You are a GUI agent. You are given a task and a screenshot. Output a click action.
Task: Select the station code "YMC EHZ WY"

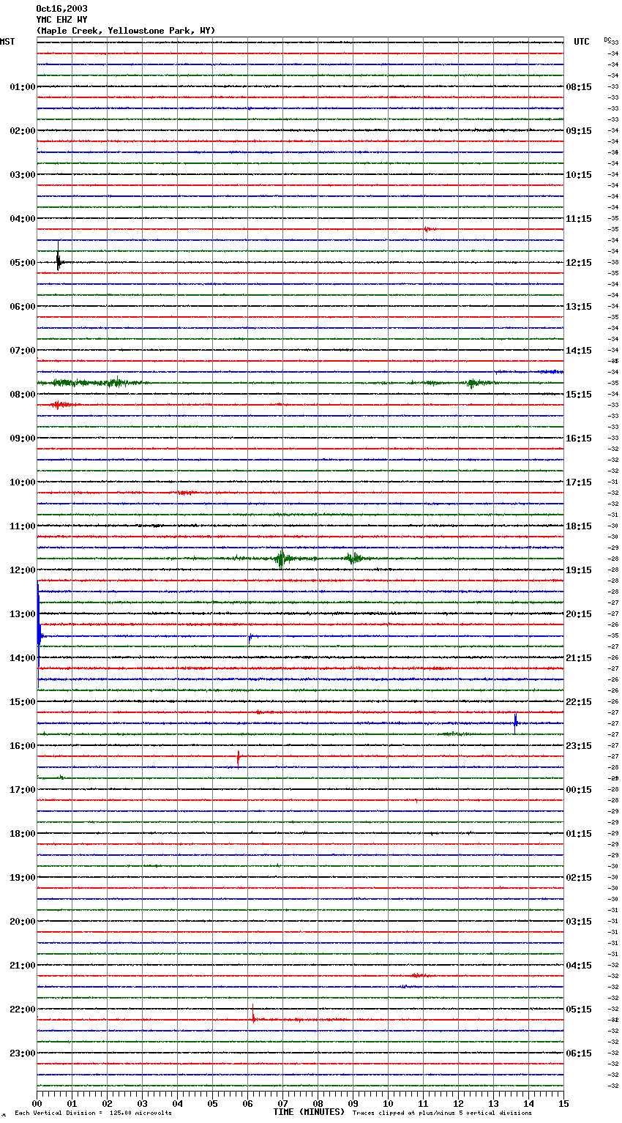61,20
